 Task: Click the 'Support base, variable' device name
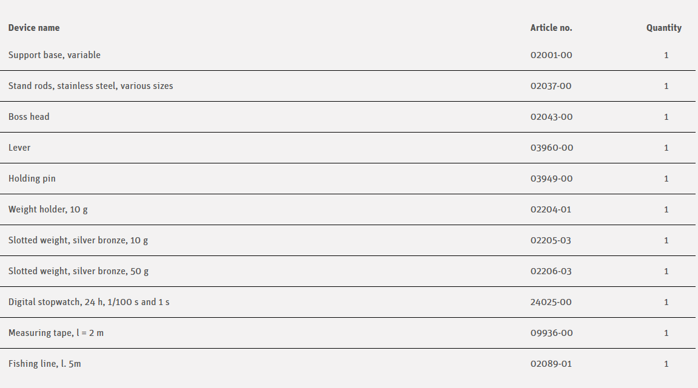pos(55,55)
